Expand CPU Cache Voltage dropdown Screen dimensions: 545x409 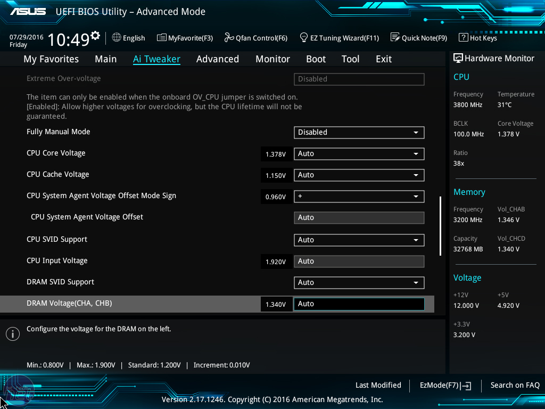359,175
